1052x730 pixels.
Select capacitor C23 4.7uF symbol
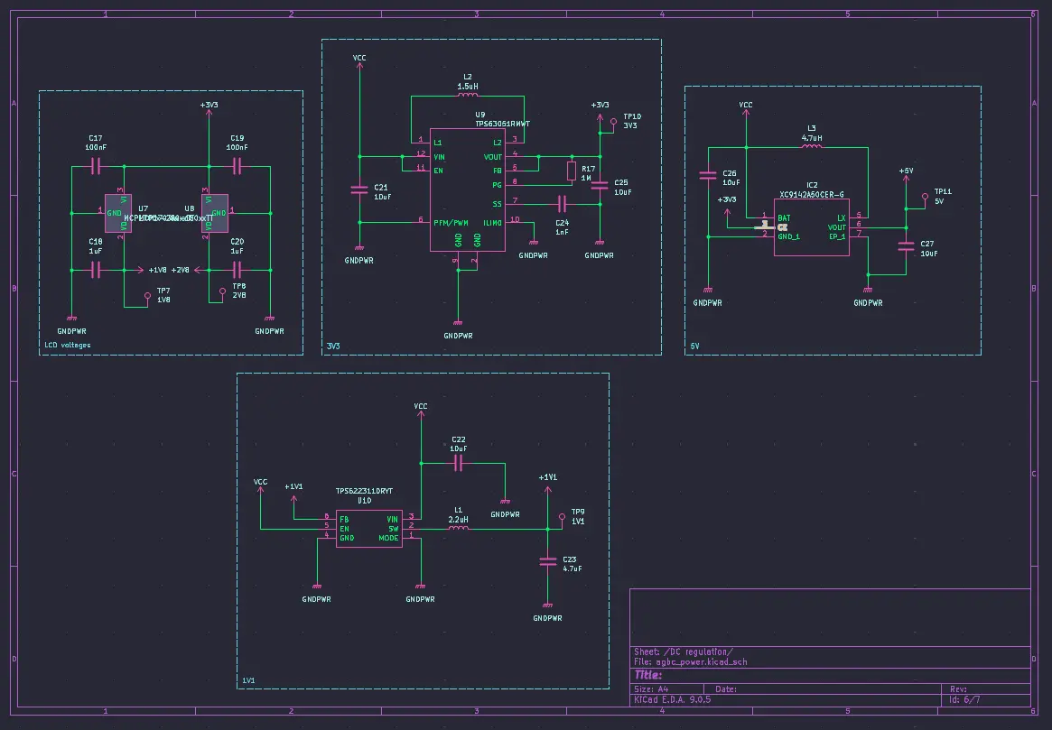[x=548, y=562]
